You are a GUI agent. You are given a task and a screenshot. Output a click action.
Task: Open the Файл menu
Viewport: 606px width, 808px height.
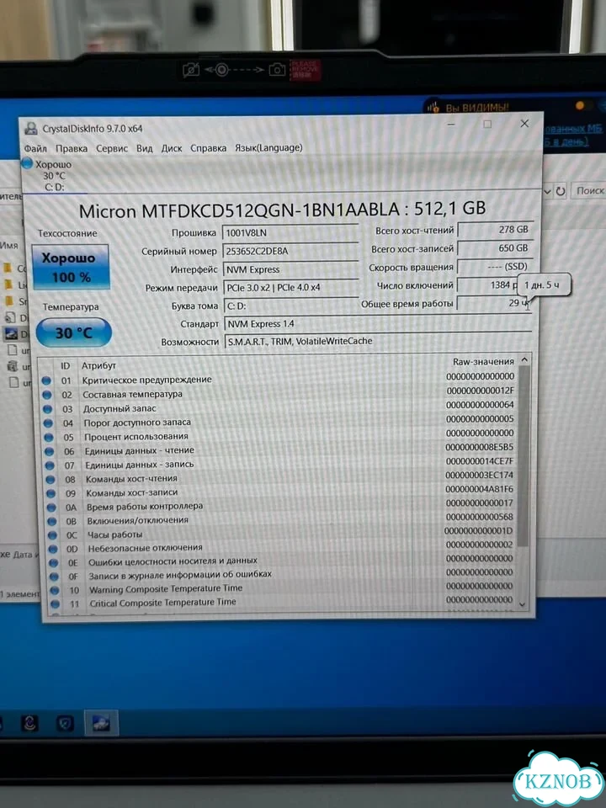point(35,149)
